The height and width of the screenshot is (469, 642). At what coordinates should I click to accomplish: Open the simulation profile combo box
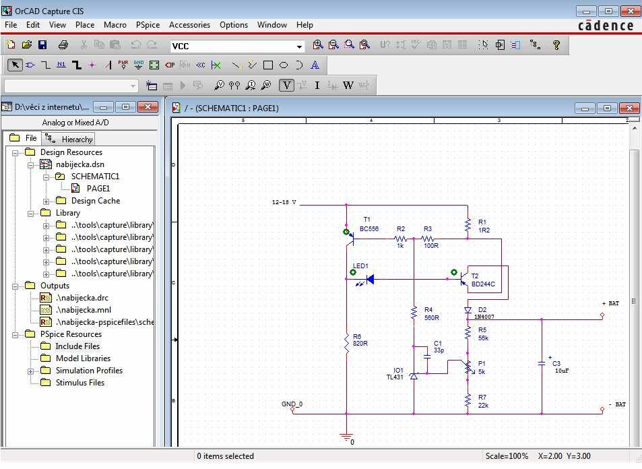pos(71,86)
